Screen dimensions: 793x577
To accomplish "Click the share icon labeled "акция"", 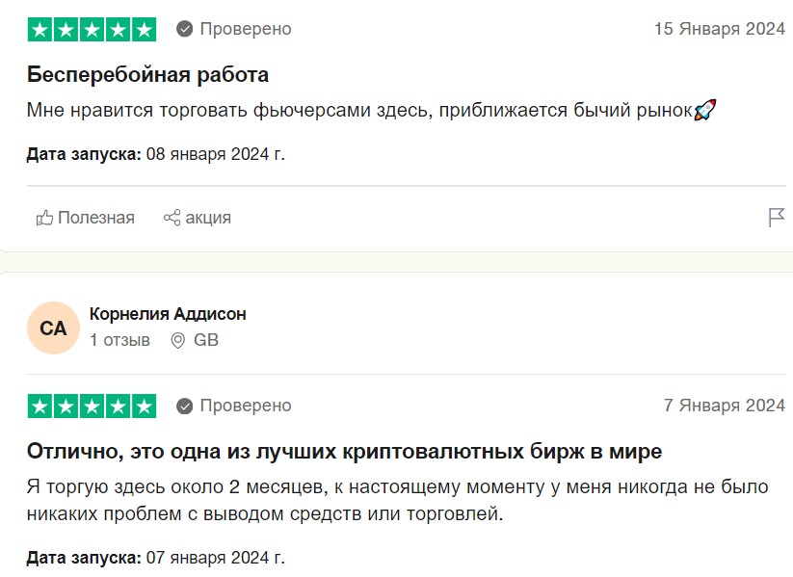I will click(198, 218).
